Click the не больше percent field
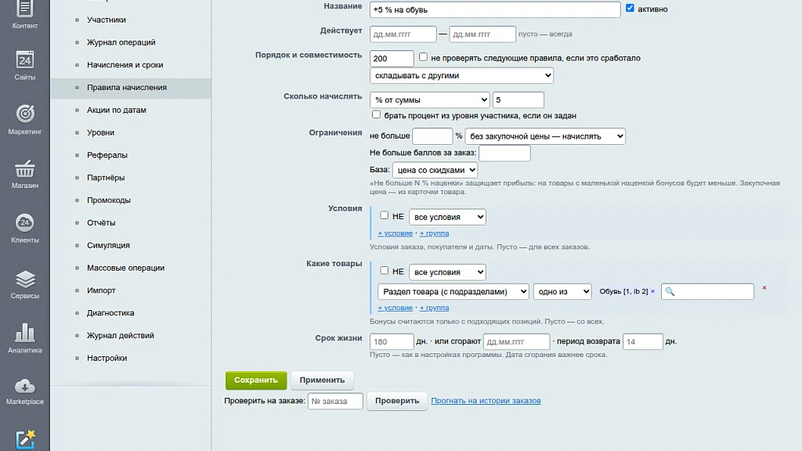Screen dimensions: 802x451 [432, 136]
